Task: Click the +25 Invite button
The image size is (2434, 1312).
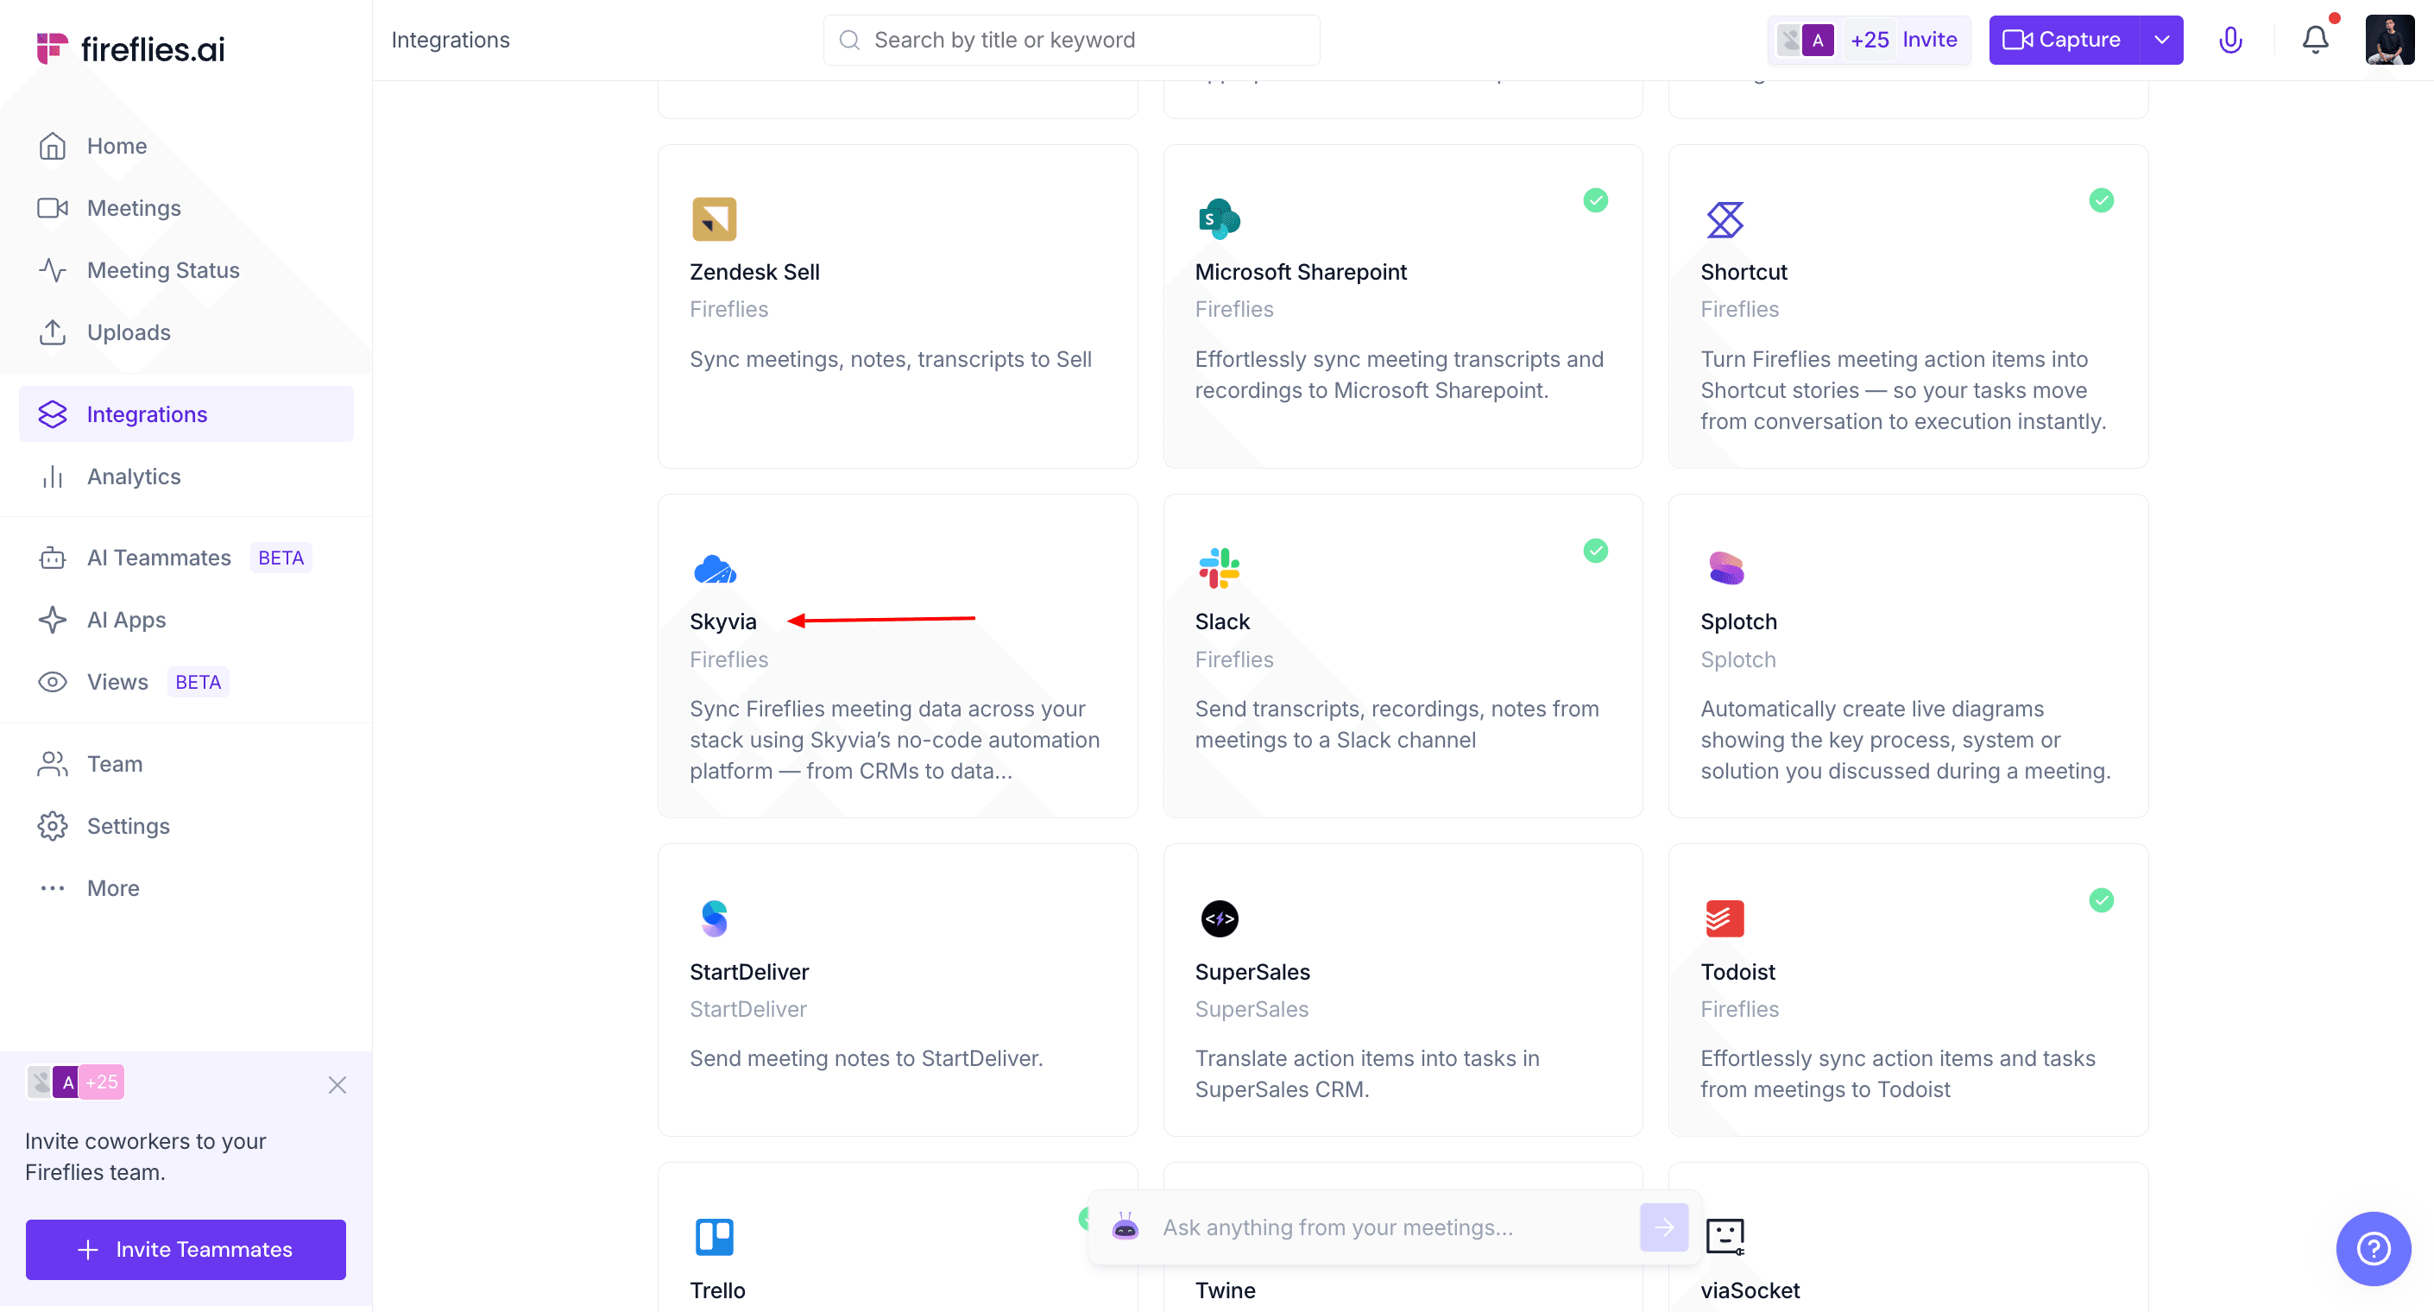Action: (x=1902, y=40)
